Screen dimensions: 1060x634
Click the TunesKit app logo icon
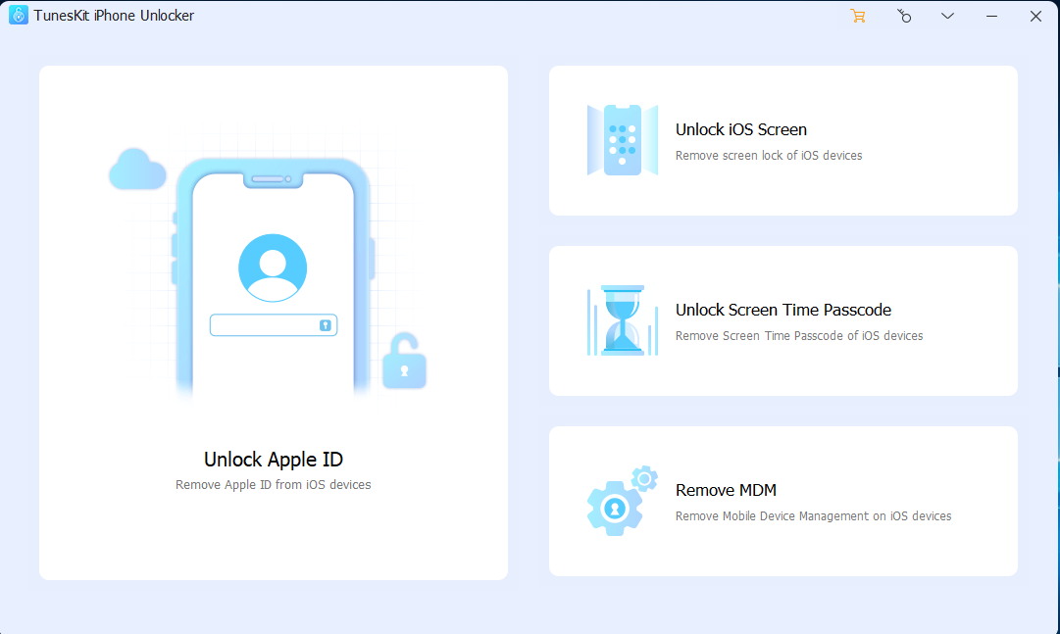[x=19, y=15]
